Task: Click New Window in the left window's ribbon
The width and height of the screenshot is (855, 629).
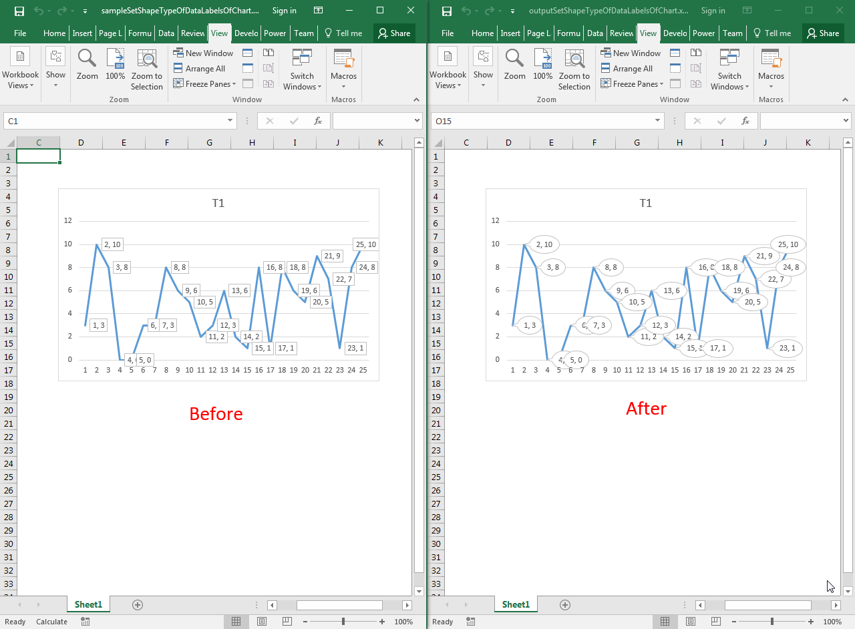Action: click(x=203, y=53)
